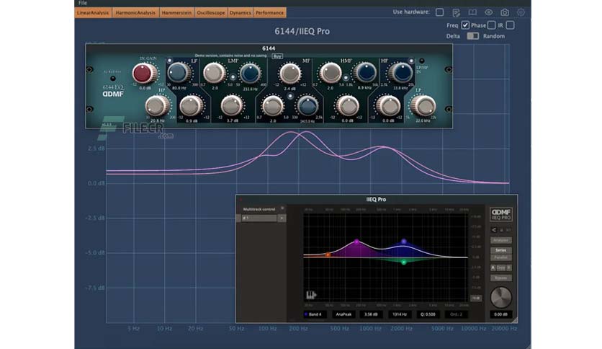The width and height of the screenshot is (602, 349).
Task: Take a snapshot with the camera icon
Action: tap(505, 12)
